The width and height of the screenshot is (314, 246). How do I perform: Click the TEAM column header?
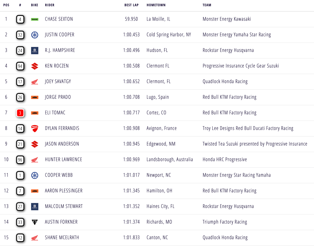tap(207, 5)
